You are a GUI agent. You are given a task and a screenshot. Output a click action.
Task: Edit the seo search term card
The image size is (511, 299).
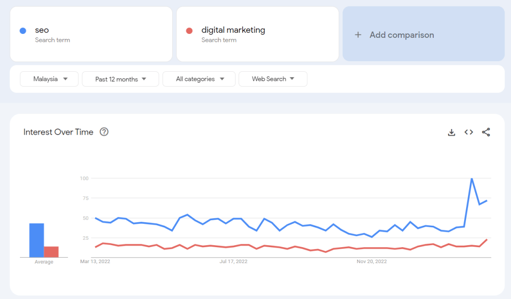(91, 34)
